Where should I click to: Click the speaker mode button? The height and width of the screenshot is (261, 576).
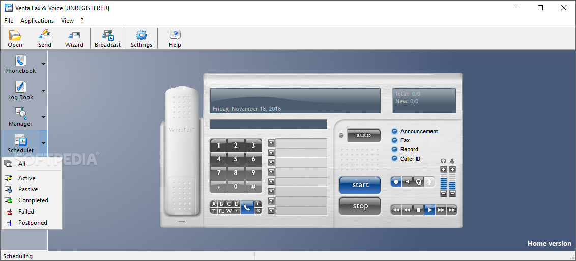point(407,181)
